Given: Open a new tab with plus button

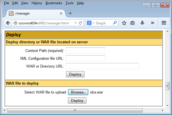Looking at the screenshot, I should coord(70,13).
